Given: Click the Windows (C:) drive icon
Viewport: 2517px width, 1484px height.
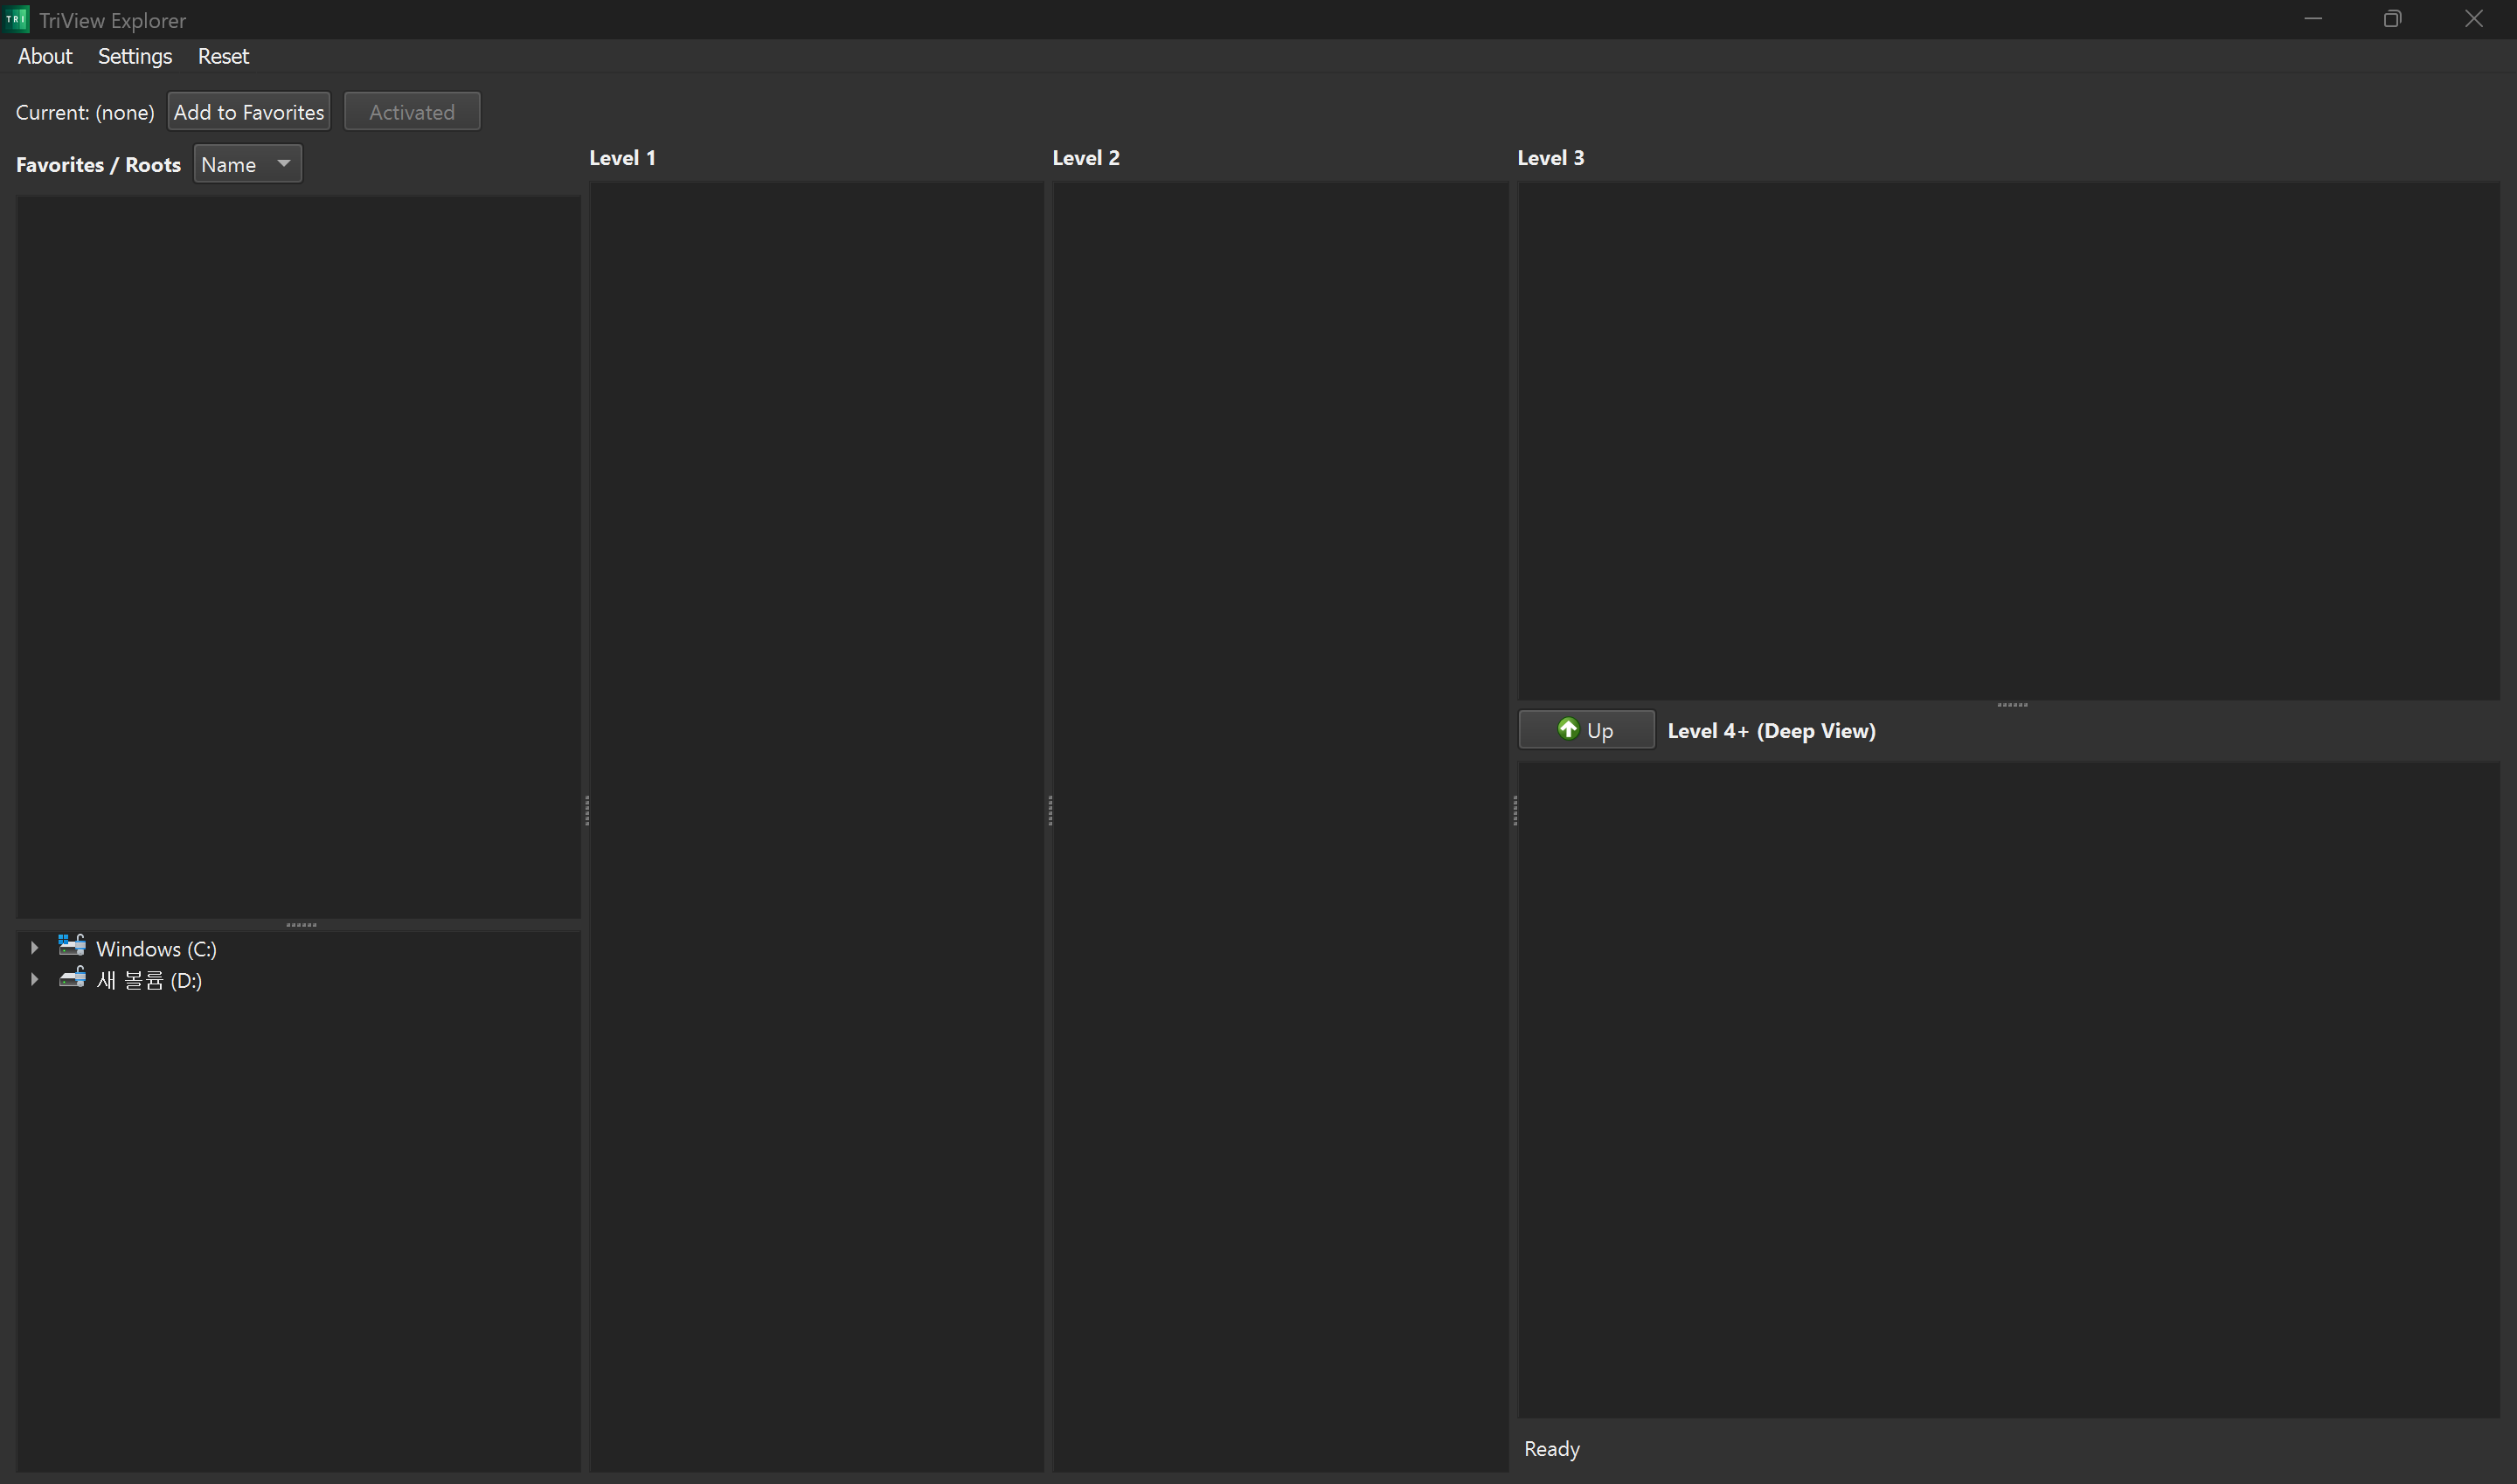Looking at the screenshot, I should click(71, 946).
